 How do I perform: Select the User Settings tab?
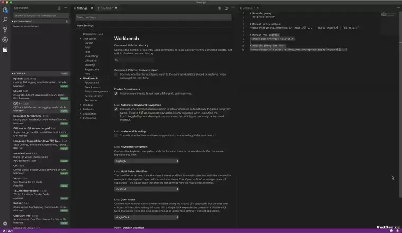coord(85,26)
